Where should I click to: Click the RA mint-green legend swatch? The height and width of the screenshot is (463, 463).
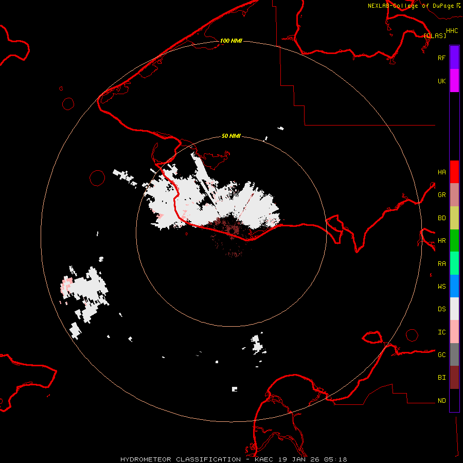pyautogui.click(x=454, y=263)
